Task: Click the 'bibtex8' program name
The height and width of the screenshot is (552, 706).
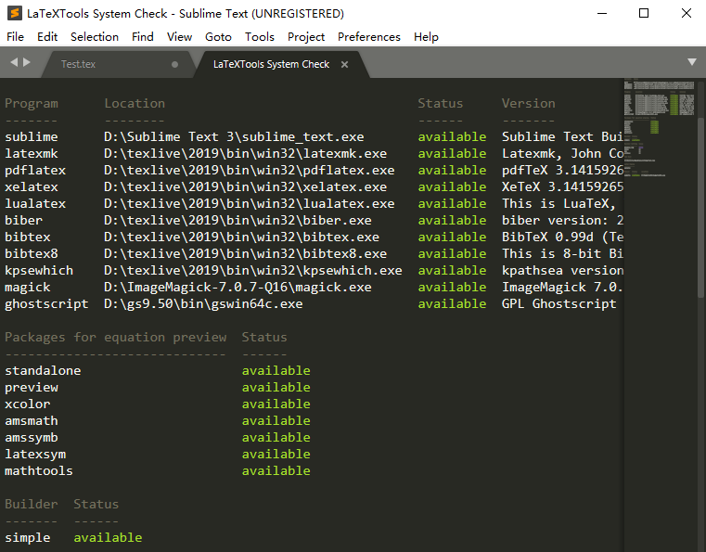Action: pos(32,253)
